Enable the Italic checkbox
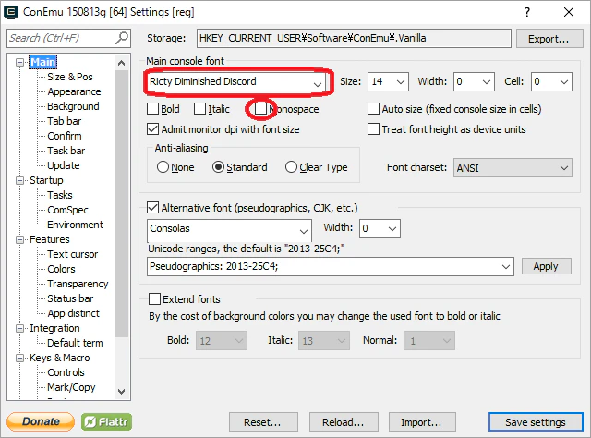Viewport: 591px width, 438px height. [x=199, y=109]
